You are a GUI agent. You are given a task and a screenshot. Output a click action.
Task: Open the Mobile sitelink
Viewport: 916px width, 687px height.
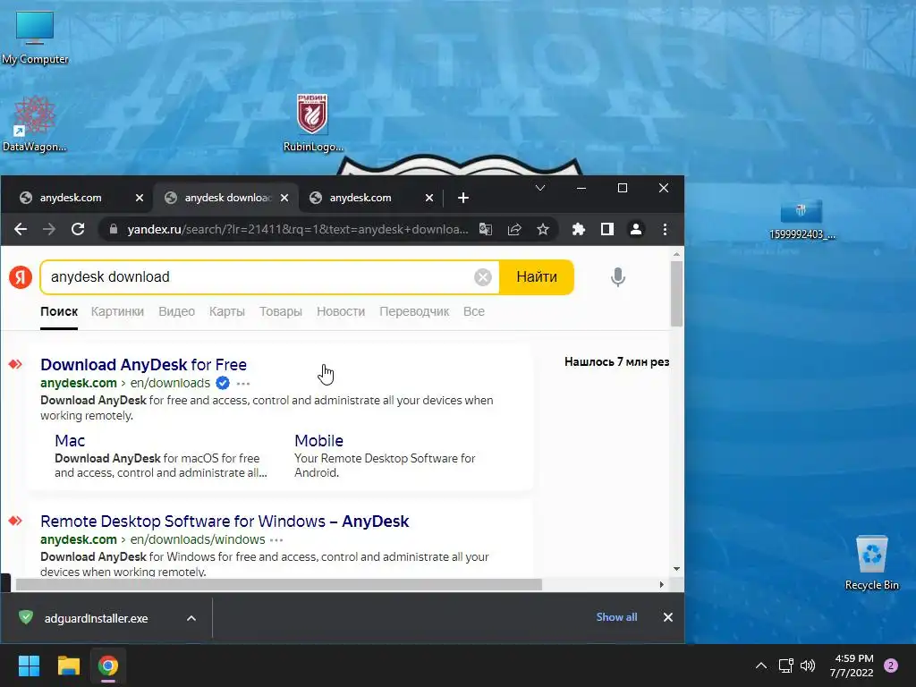point(318,440)
